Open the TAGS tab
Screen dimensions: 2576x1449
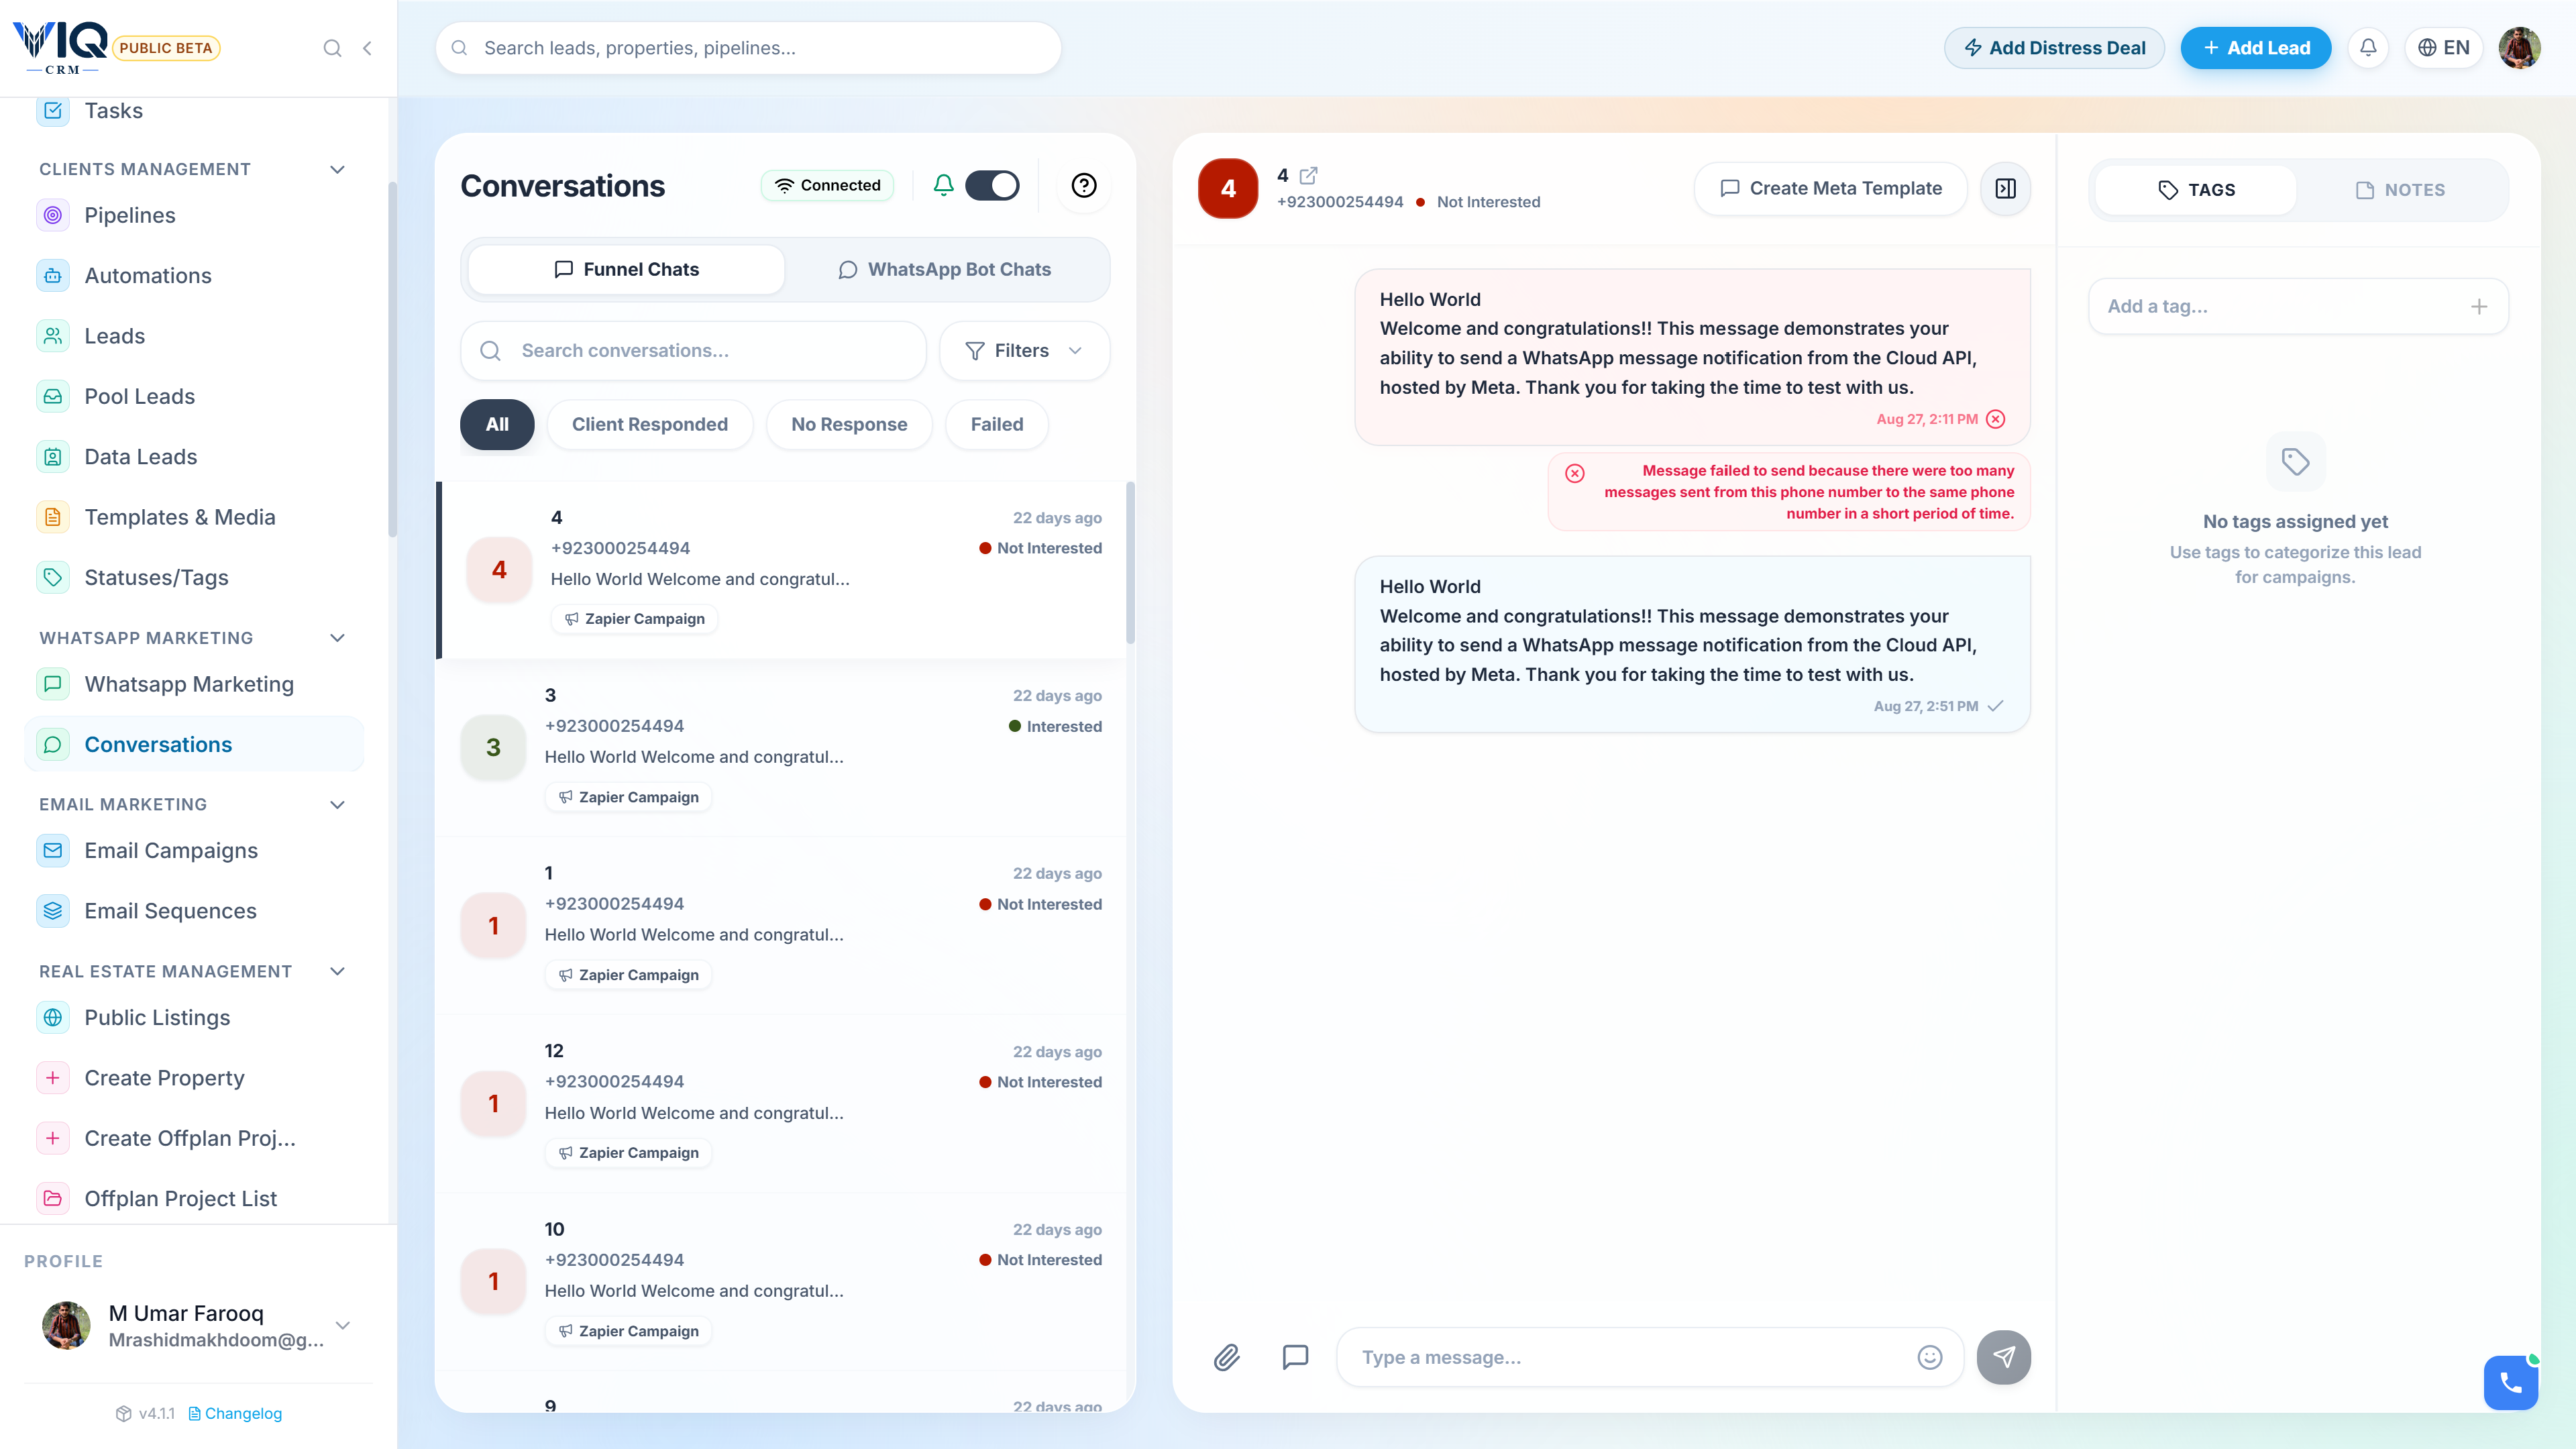(2196, 190)
